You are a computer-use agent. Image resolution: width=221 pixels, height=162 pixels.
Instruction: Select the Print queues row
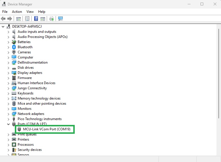coord(27,135)
